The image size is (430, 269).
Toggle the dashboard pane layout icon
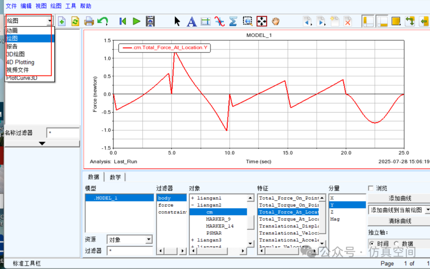[382, 21]
